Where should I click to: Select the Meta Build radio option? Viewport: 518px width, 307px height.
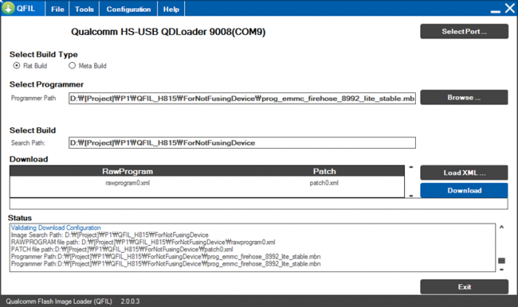click(x=72, y=66)
